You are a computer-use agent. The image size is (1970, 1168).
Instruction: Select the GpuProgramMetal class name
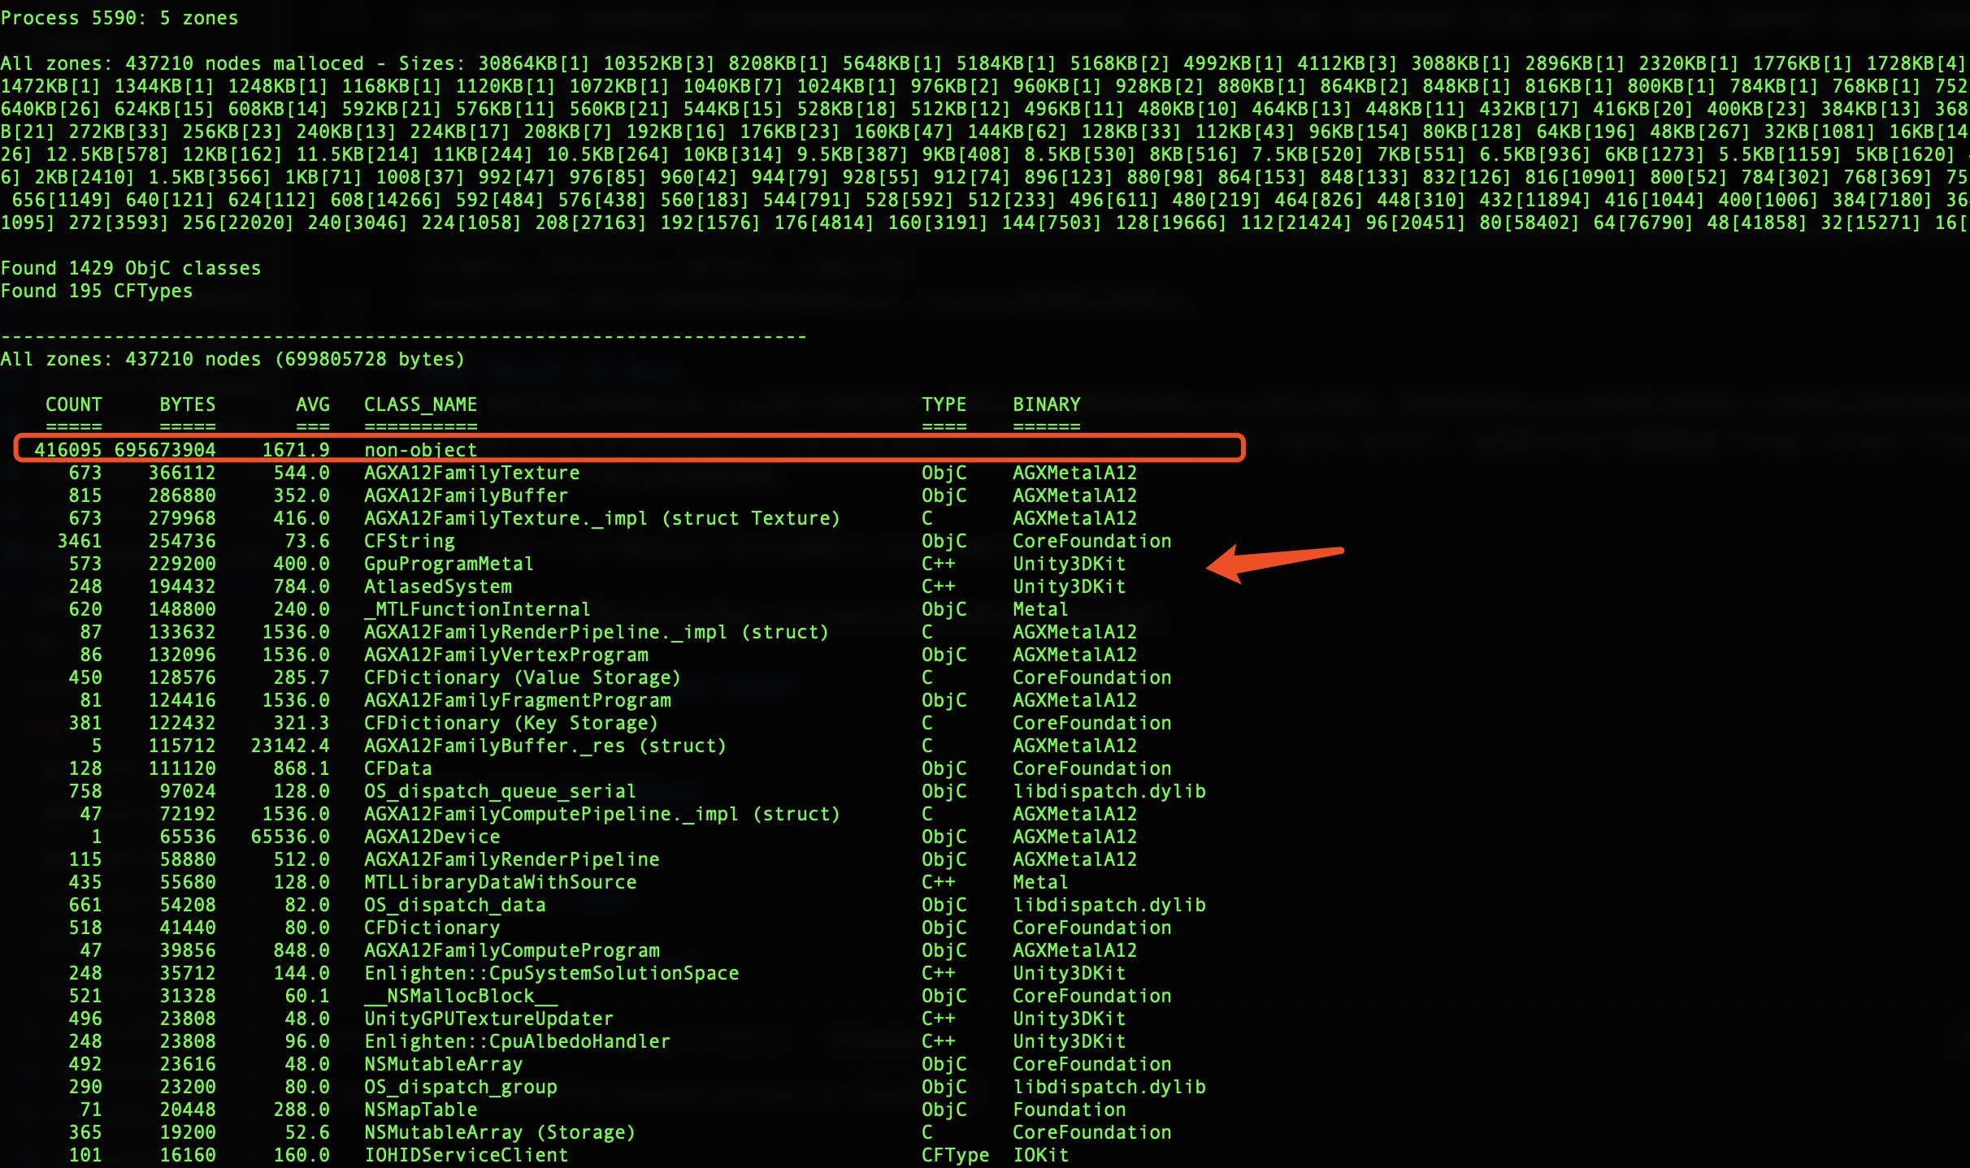[x=449, y=564]
